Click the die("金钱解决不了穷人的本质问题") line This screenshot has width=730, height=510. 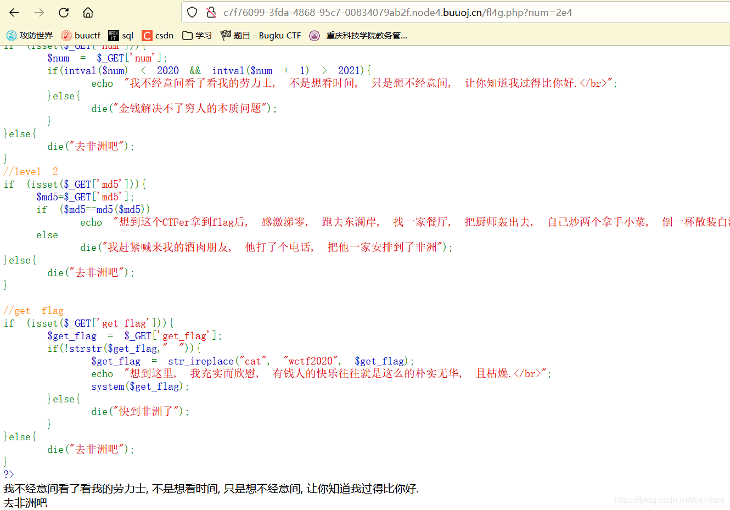pos(184,109)
